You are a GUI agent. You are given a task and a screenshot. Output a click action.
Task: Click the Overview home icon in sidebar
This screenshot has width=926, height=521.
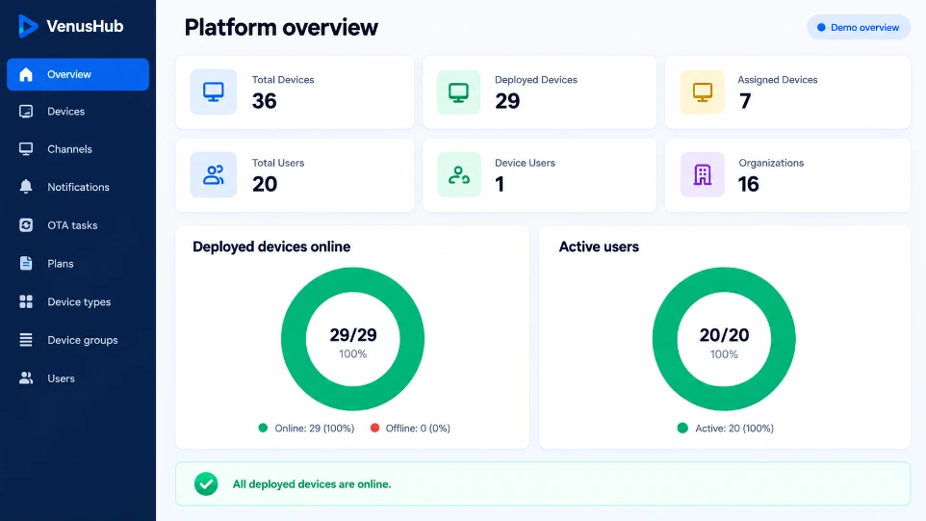26,74
